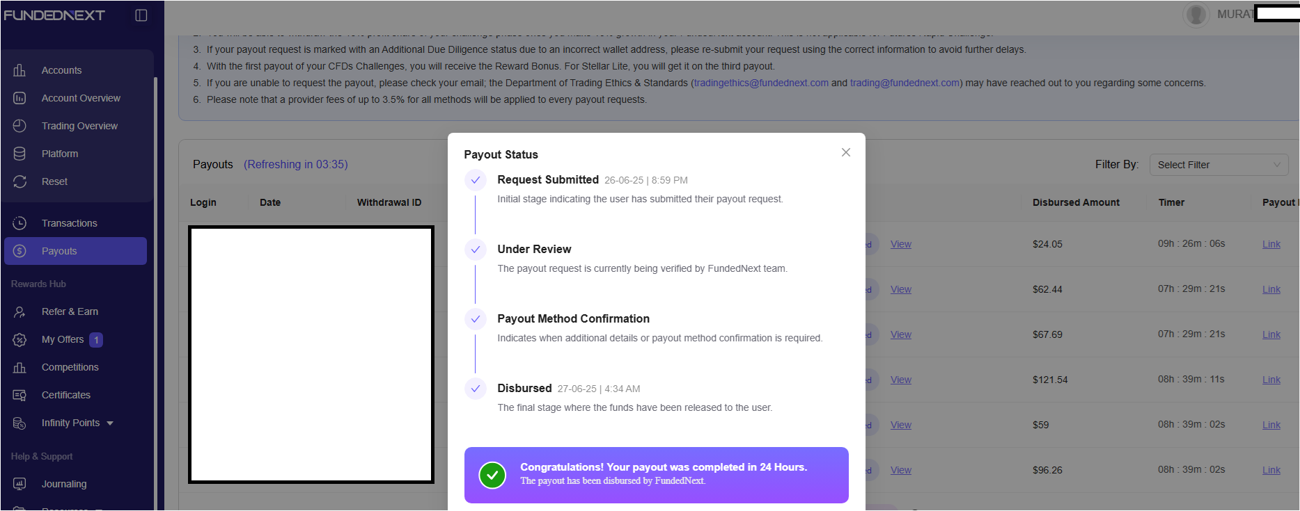
Task: Click the Platform database icon
Action: point(19,154)
